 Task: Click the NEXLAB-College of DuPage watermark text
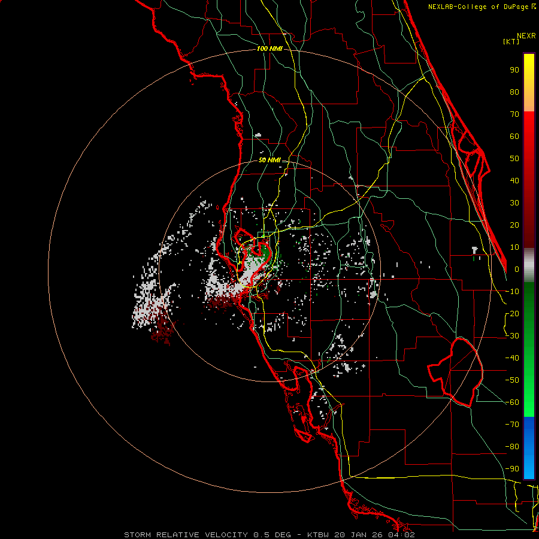(x=482, y=7)
